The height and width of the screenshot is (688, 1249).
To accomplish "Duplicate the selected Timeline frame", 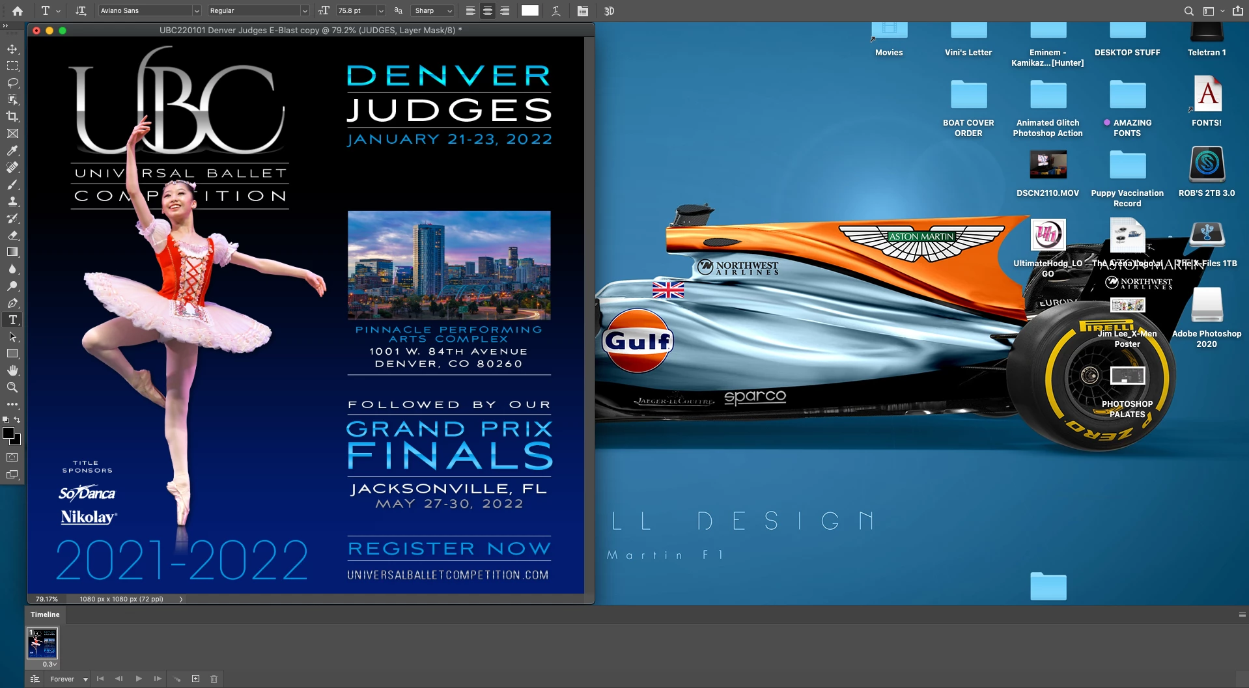I will click(x=195, y=679).
